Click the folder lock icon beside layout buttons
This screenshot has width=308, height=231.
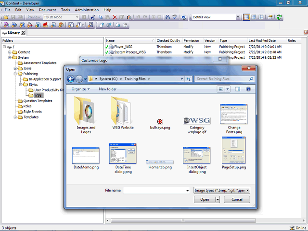pos(270,17)
